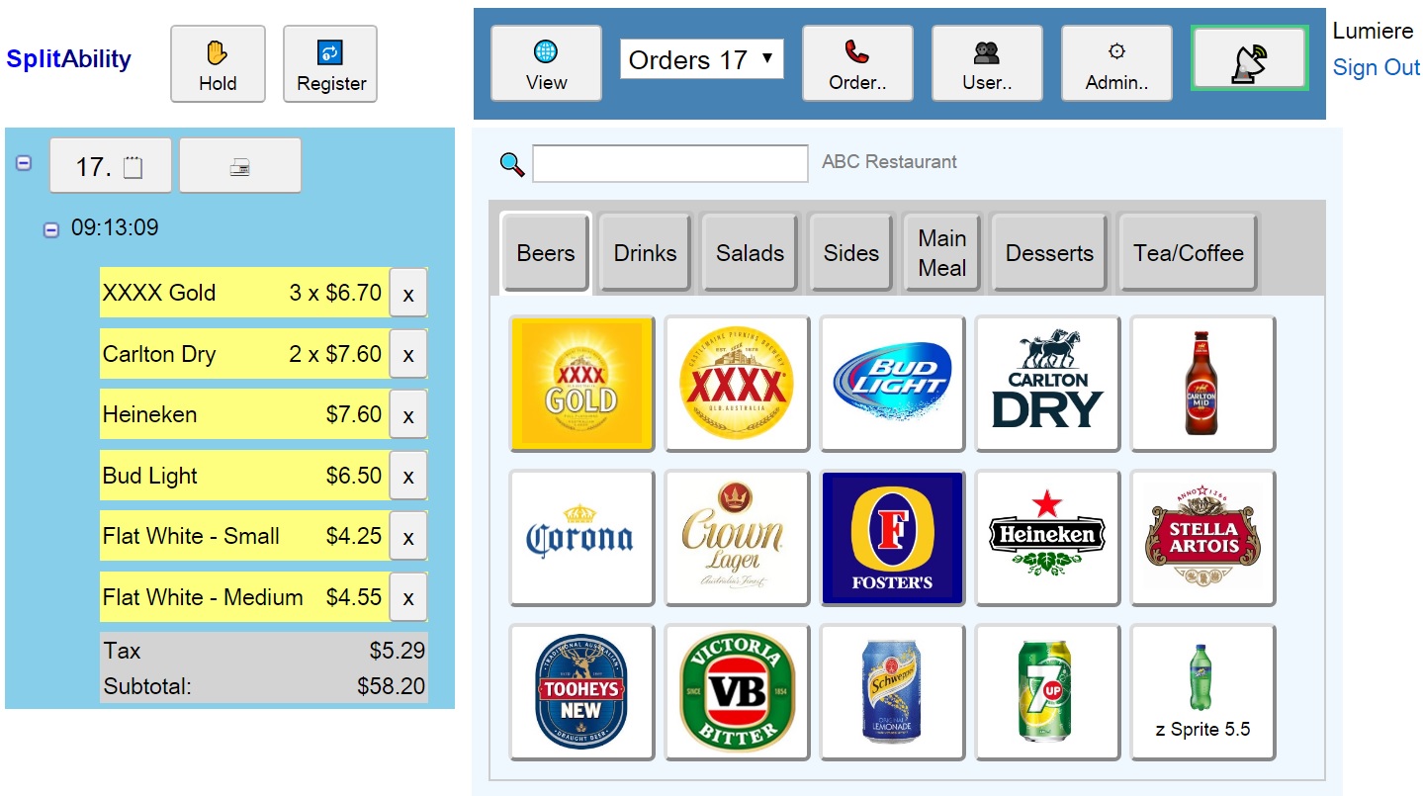Open the Order.. phone button
Viewport: 1423px width, 796px height.
pyautogui.click(x=857, y=63)
